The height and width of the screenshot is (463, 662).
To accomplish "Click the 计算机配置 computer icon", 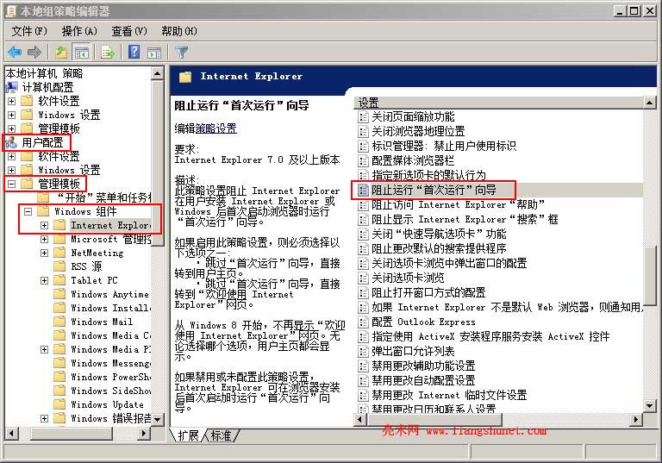I will pyautogui.click(x=11, y=87).
